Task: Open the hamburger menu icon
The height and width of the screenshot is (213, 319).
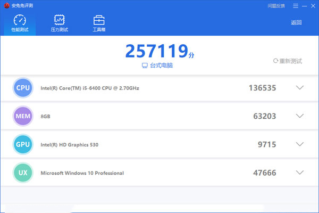Action: click(296, 6)
